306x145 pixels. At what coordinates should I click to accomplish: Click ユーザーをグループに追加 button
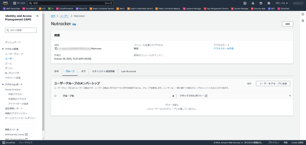click(273, 84)
